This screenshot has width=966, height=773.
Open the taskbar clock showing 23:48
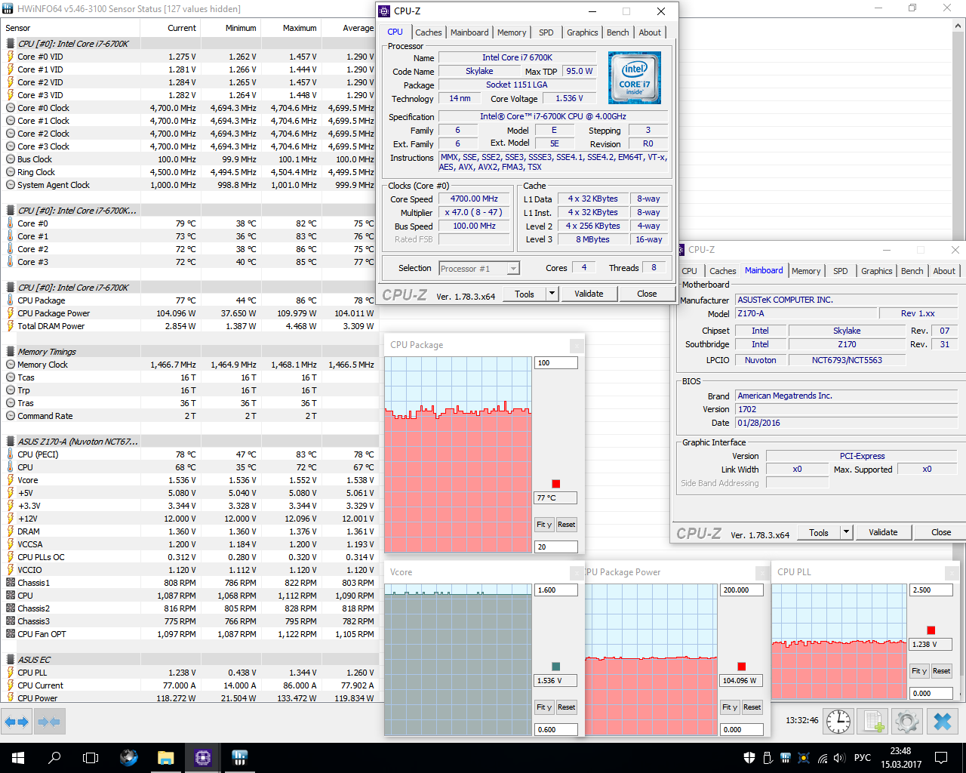pos(900,758)
